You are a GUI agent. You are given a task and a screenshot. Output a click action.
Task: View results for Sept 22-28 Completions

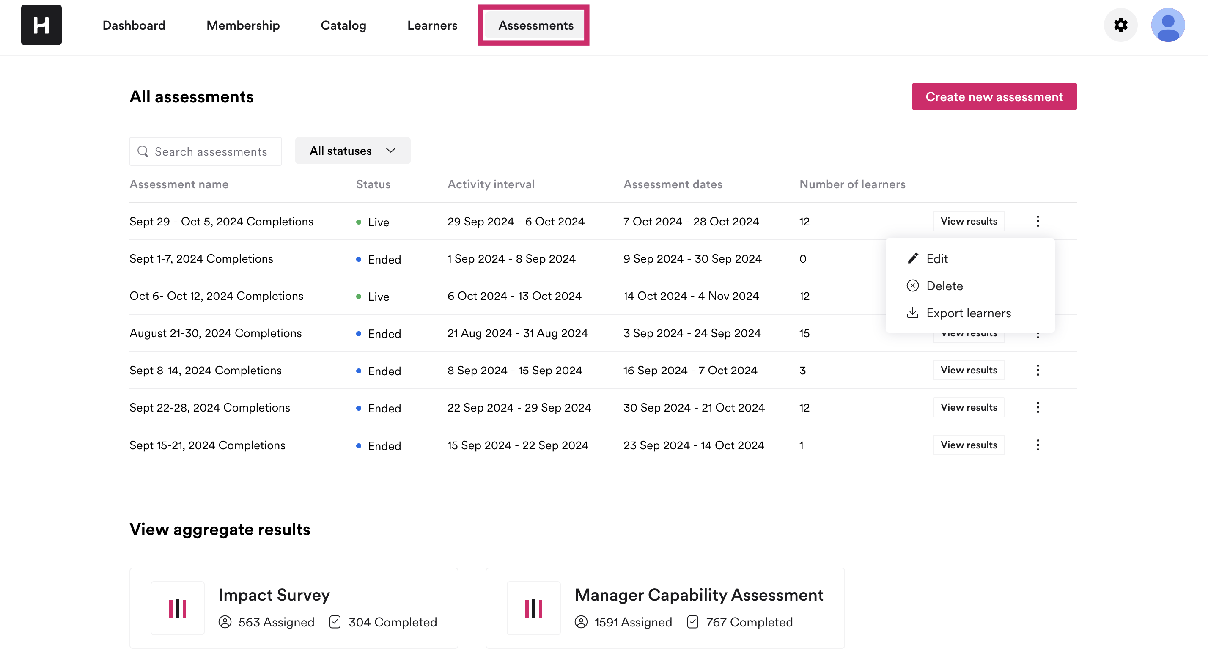coord(968,408)
